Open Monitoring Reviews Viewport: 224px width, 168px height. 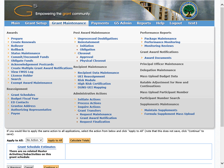[159, 46]
